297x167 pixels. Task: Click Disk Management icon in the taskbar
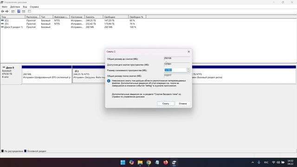[174, 162]
